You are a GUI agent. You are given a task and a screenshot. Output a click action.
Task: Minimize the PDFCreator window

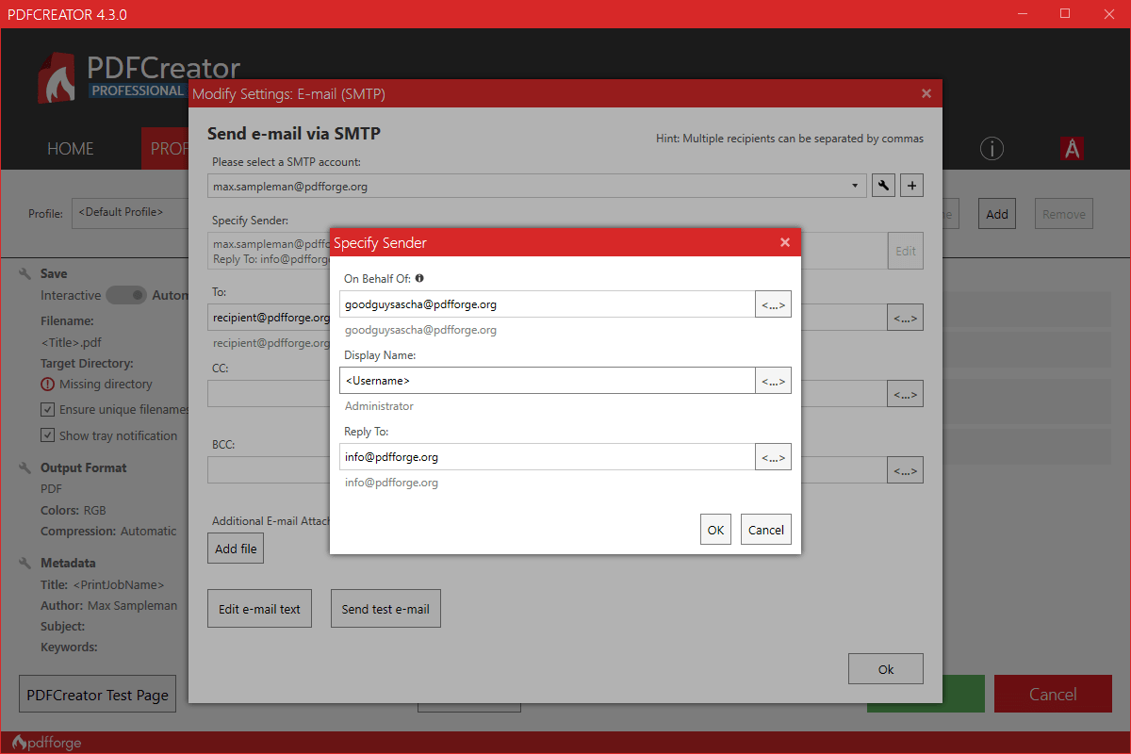point(1022,13)
